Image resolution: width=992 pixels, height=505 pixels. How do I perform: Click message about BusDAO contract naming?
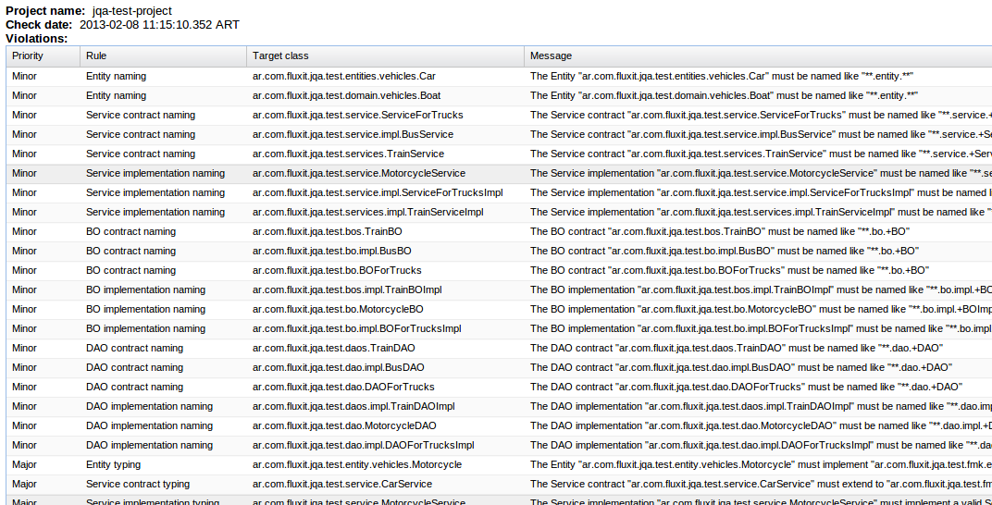pyautogui.click(x=741, y=367)
